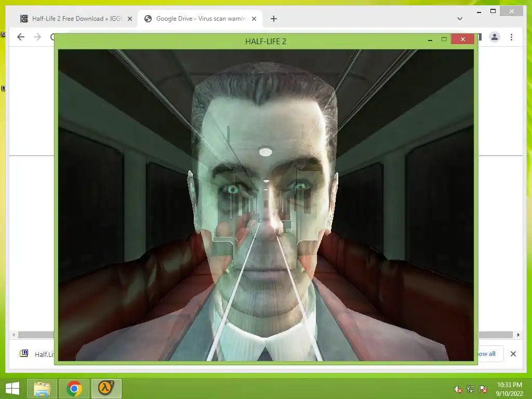
Task: Click Show all downloads link
Action: pos(486,354)
